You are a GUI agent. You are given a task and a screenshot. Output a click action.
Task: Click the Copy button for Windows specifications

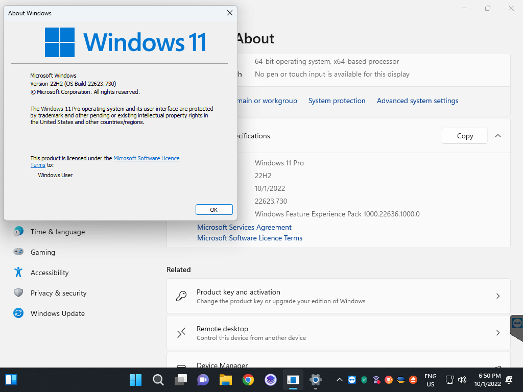[465, 136]
